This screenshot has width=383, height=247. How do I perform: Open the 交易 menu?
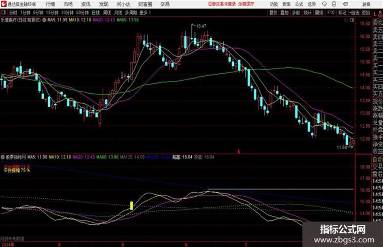coord(165,4)
